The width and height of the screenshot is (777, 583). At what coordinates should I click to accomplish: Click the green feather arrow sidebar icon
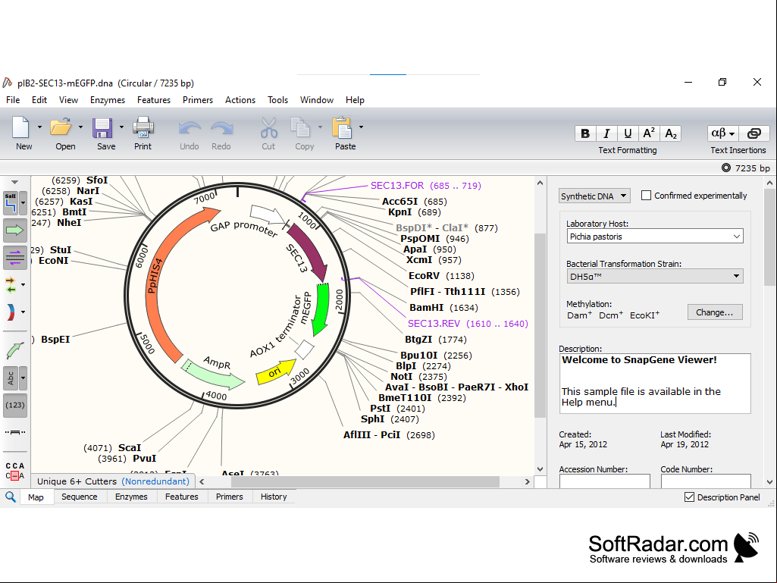pos(15,350)
